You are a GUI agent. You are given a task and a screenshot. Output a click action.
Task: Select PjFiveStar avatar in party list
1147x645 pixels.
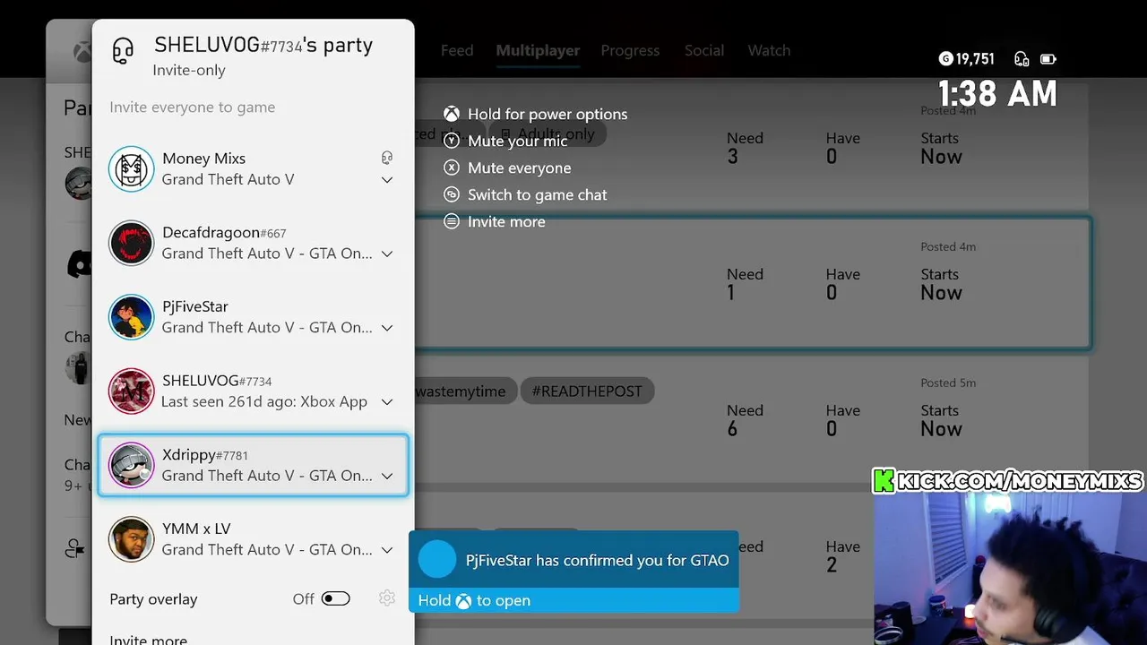(132, 317)
